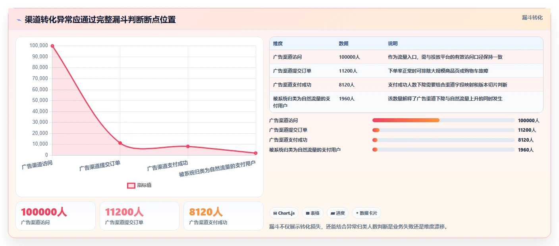The height and width of the screenshot is (246, 559).
Task: Click the 数据卡片 chip
Action: click(x=366, y=213)
